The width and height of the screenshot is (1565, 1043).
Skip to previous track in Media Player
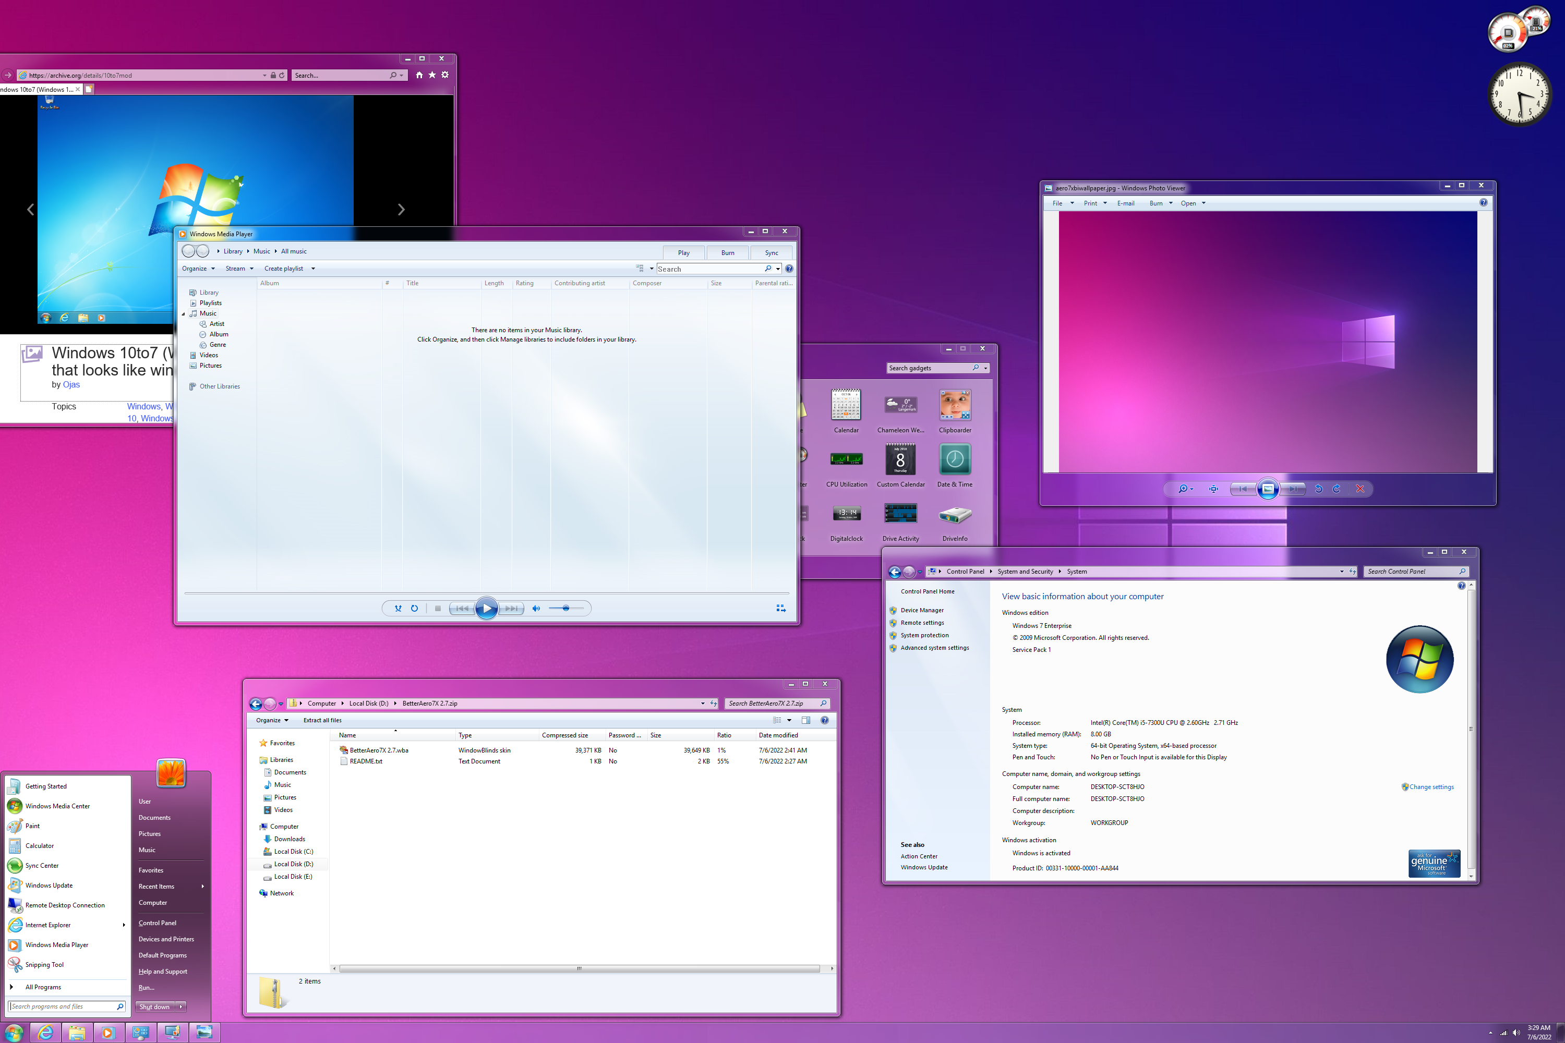(x=462, y=608)
